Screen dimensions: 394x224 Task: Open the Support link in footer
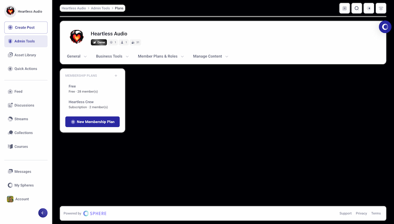345,214
